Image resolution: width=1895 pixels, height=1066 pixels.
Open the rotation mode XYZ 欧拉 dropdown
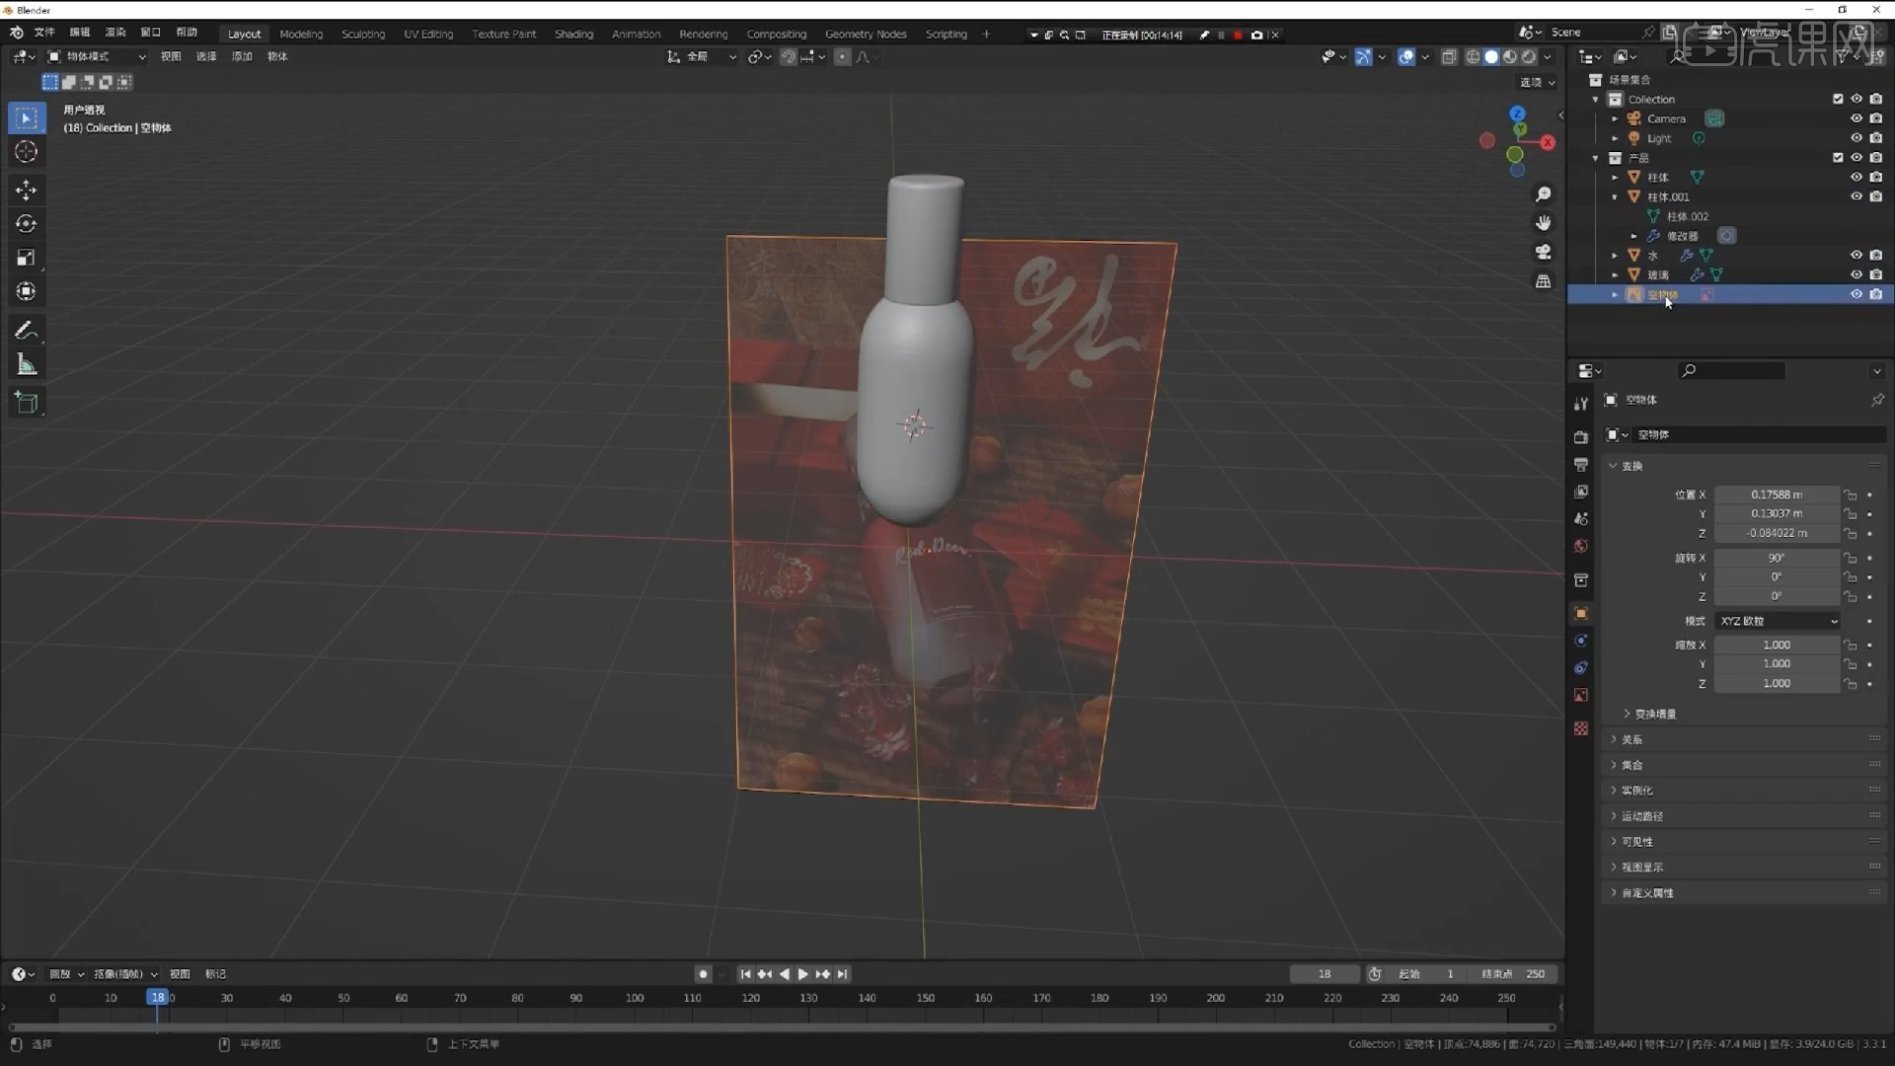point(1778,621)
